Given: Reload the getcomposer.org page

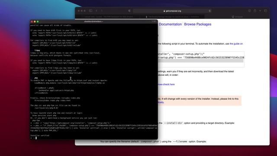Looking at the screenshot, I should tap(209, 11).
